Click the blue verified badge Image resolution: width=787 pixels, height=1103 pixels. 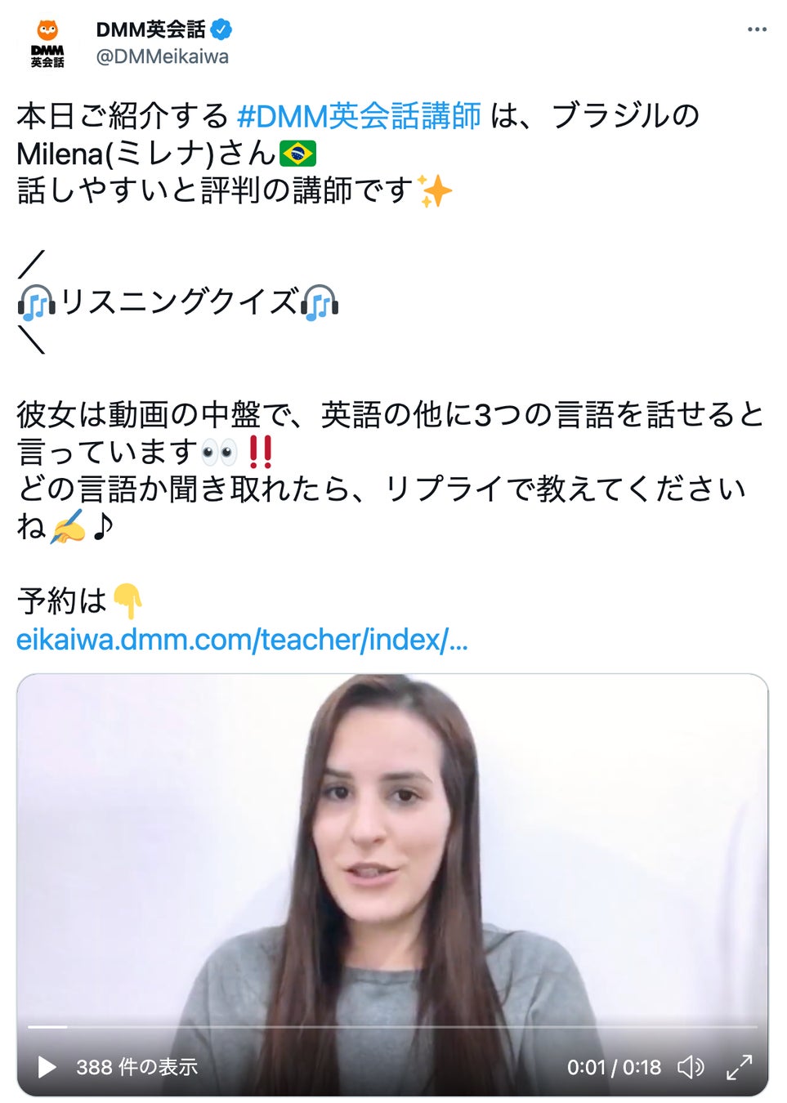click(x=221, y=30)
